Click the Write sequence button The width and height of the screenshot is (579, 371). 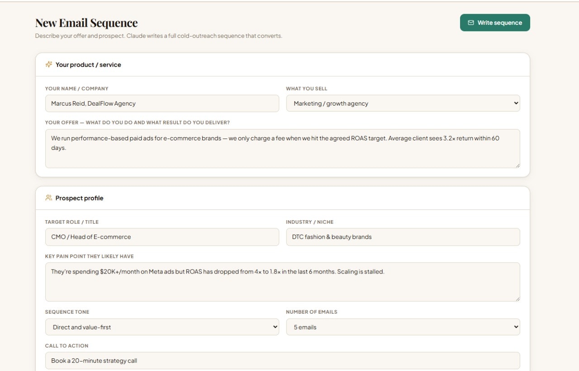pyautogui.click(x=495, y=23)
